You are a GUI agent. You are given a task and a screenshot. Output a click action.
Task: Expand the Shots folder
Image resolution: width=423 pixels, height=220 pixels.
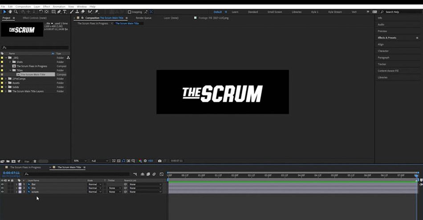pos(10,62)
